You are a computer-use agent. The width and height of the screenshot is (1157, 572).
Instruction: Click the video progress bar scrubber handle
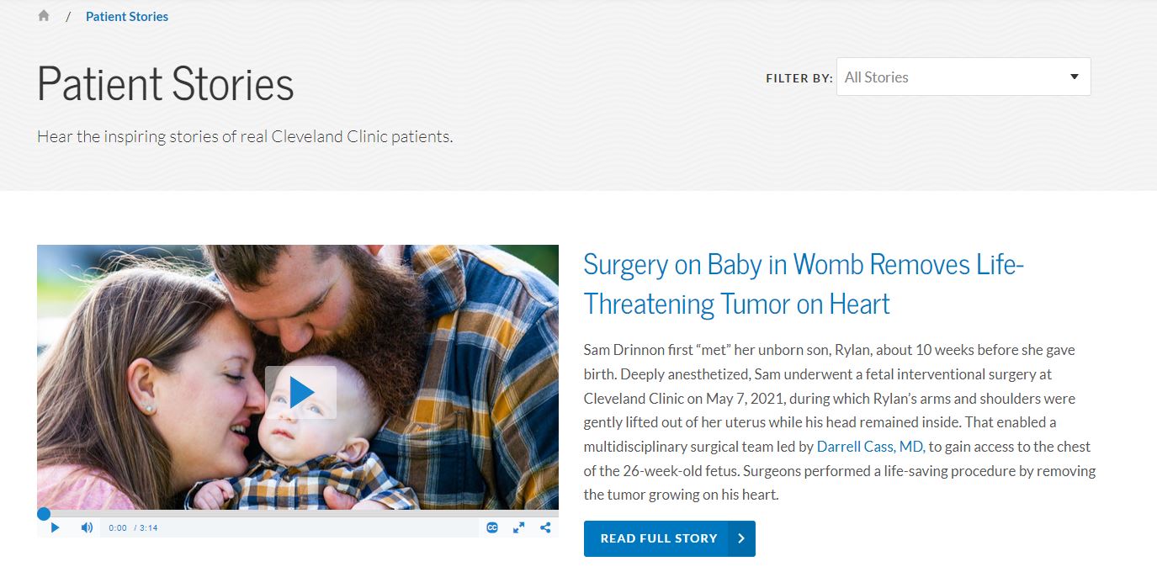44,513
